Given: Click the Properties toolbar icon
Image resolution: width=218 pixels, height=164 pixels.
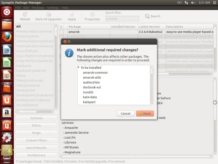Looking at the screenshot, I should [92, 14].
